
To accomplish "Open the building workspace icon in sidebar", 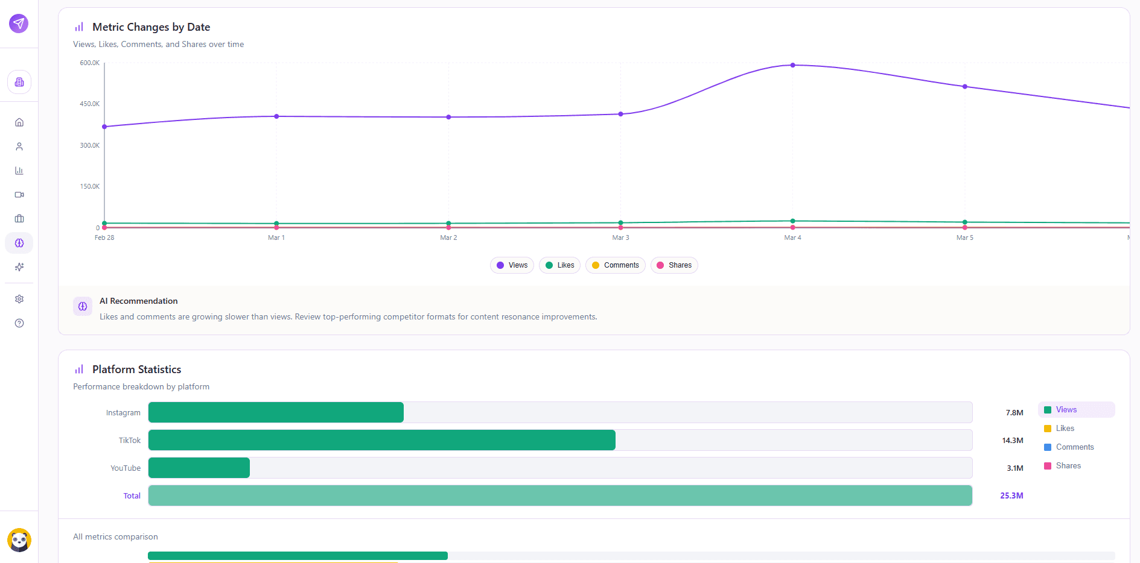I will 19,82.
